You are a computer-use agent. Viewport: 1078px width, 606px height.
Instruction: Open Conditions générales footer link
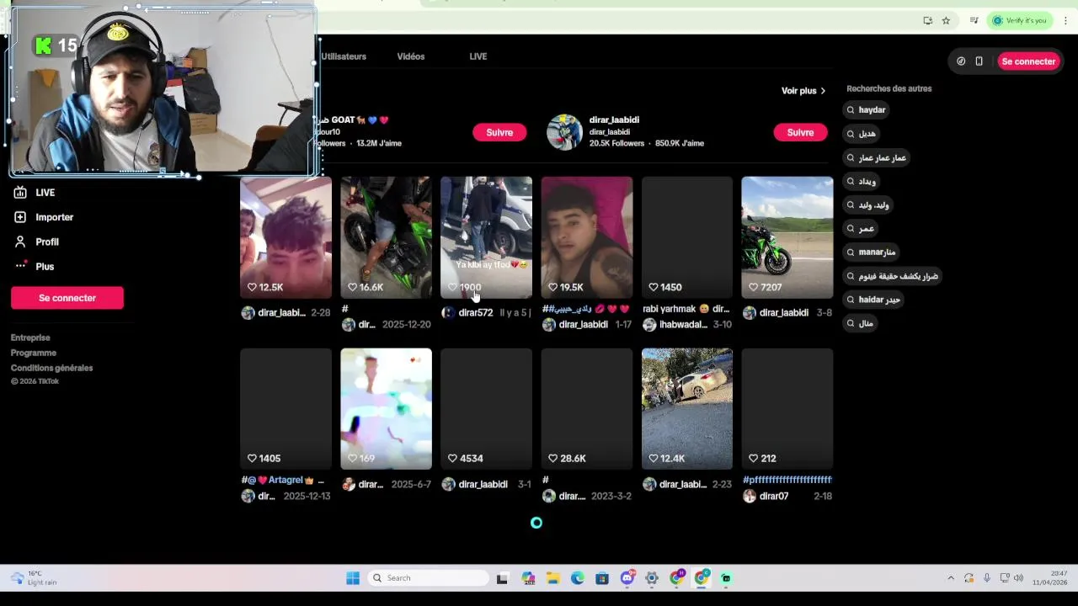[x=51, y=368]
